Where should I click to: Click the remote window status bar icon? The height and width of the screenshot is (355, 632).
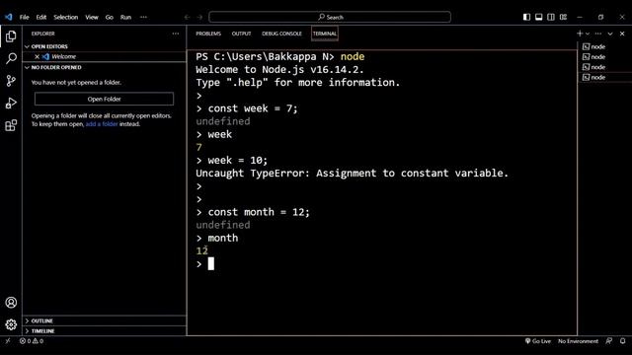(8, 341)
